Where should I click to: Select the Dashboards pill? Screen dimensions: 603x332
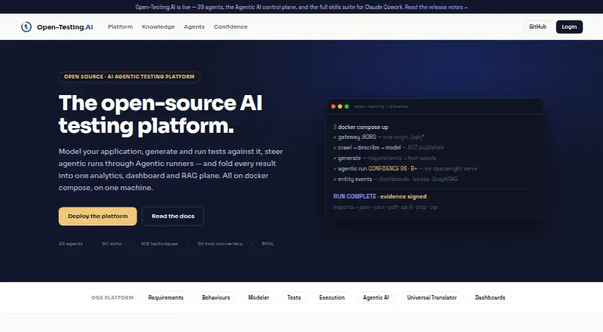point(490,297)
